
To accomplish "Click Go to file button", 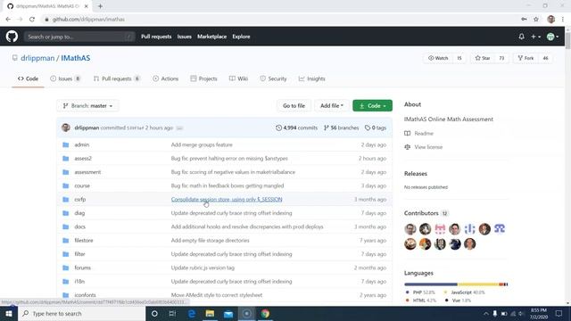I will pos(294,105).
